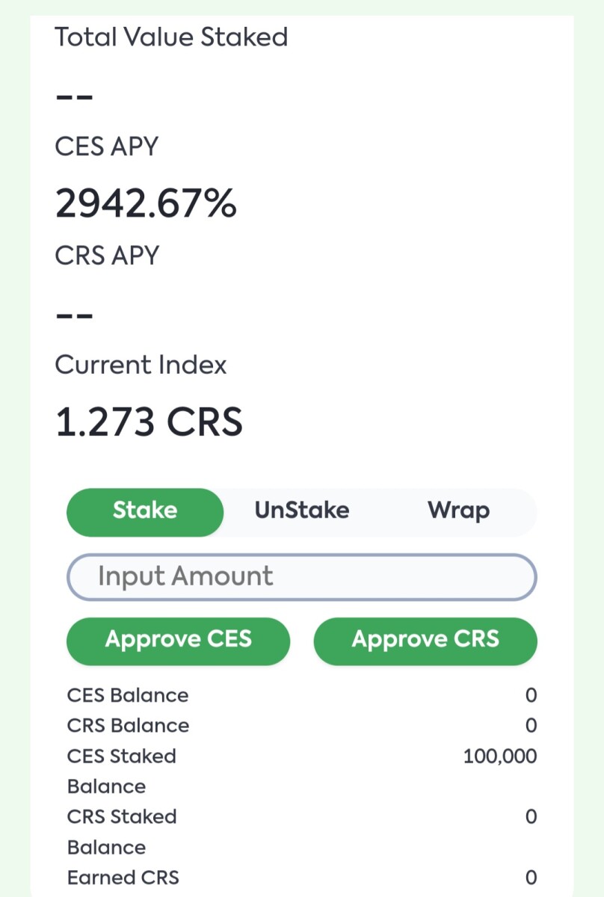Image resolution: width=604 pixels, height=897 pixels.
Task: Click the Input Amount field
Action: coord(301,576)
